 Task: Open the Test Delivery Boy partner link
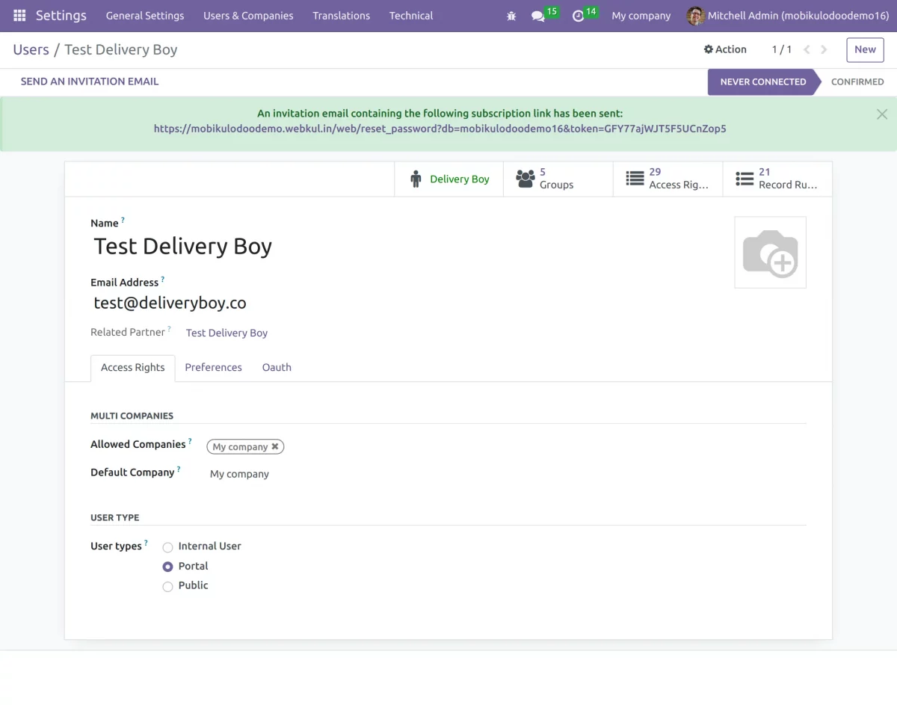tap(226, 333)
